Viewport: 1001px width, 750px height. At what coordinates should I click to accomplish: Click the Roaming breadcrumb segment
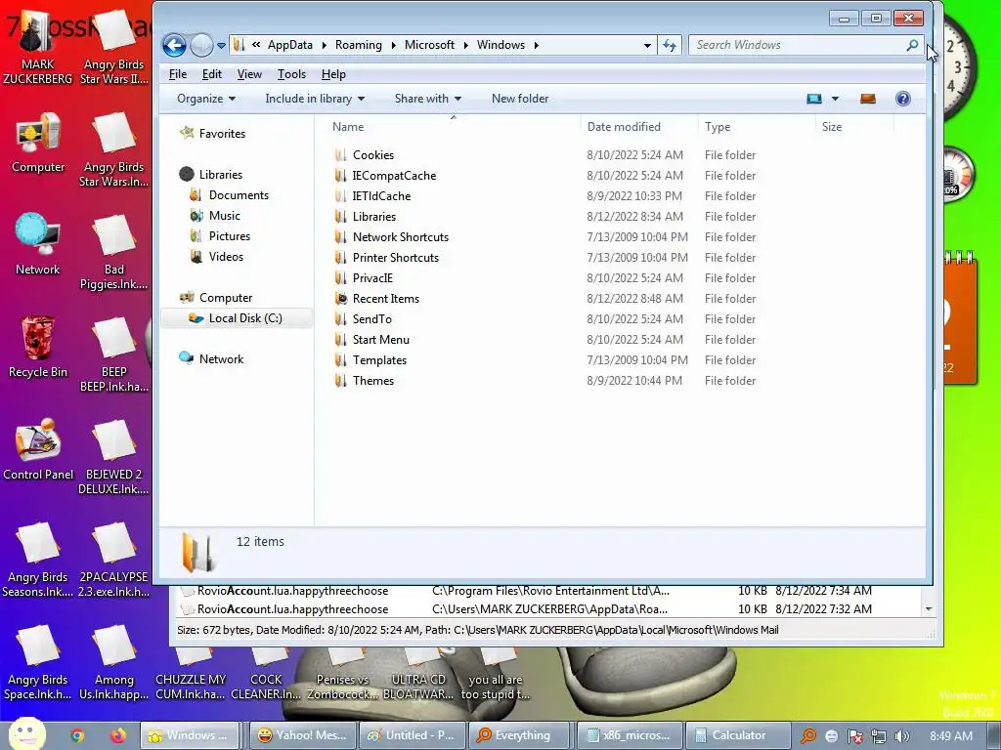coord(358,45)
